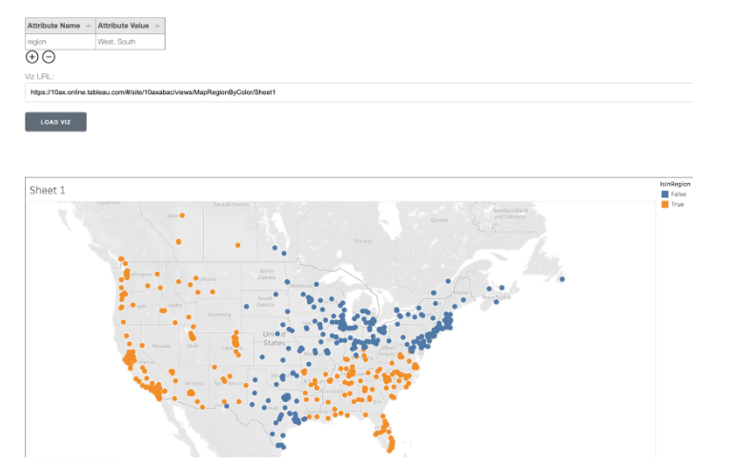Select the easternmost blue dot on map
The image size is (735, 464).
pyautogui.click(x=562, y=279)
